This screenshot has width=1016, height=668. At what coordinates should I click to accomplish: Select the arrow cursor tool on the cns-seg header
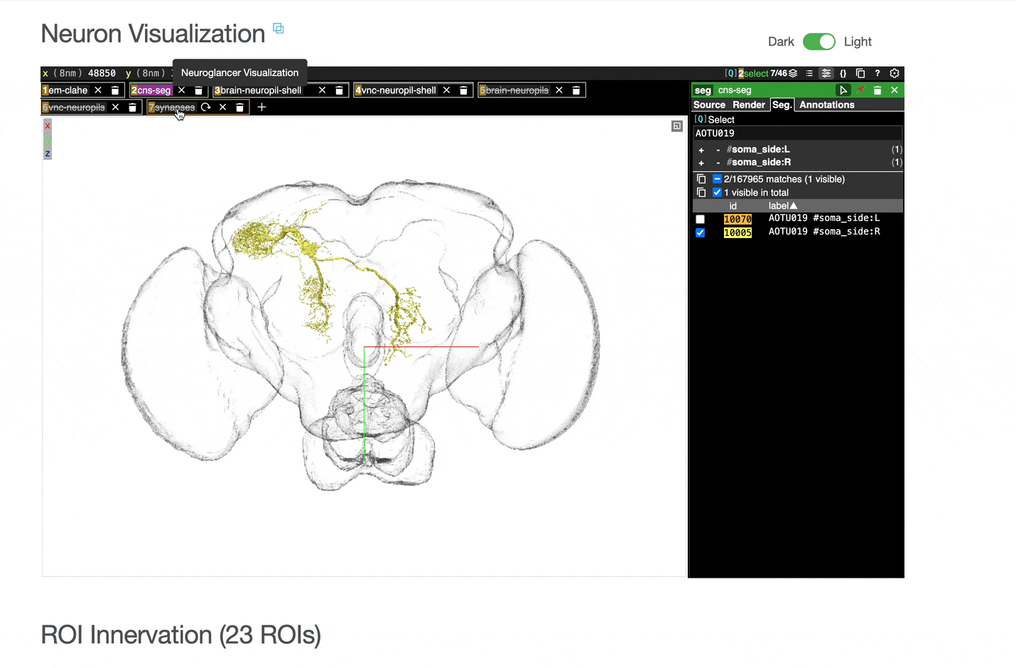pyautogui.click(x=843, y=90)
